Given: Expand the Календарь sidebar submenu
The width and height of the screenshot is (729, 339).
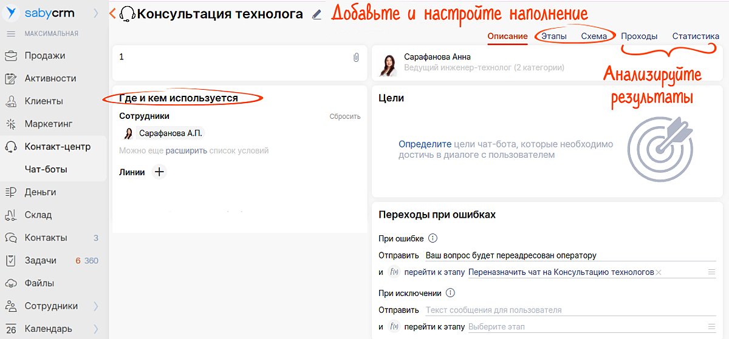Looking at the screenshot, I should tap(96, 329).
